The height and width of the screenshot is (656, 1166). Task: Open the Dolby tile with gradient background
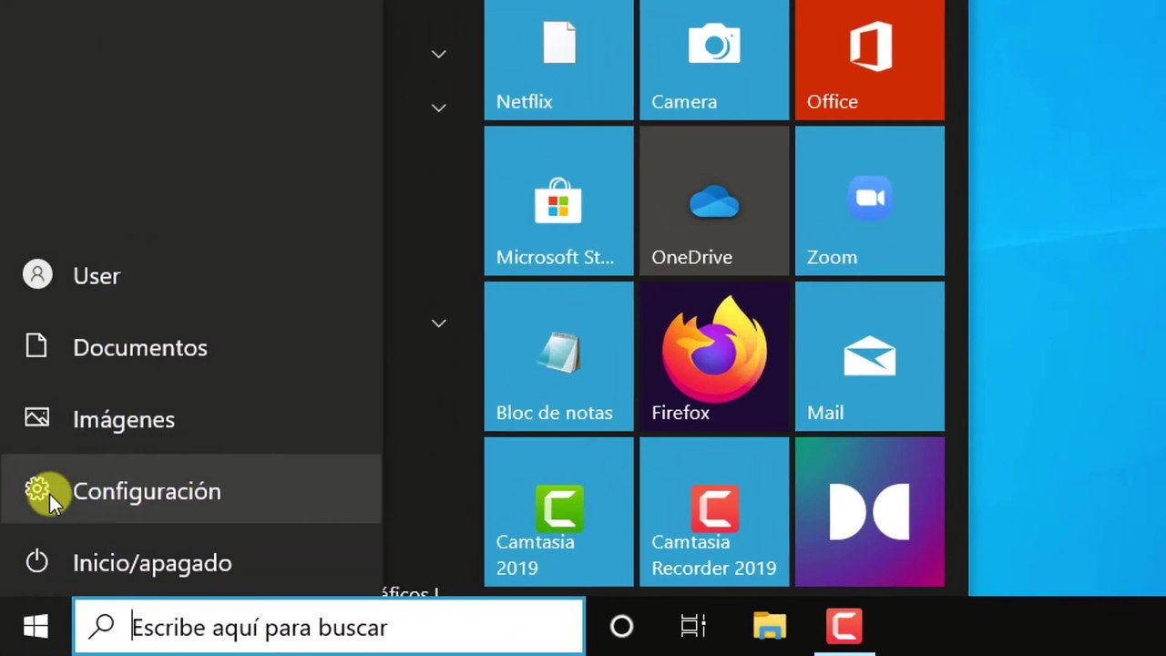870,512
